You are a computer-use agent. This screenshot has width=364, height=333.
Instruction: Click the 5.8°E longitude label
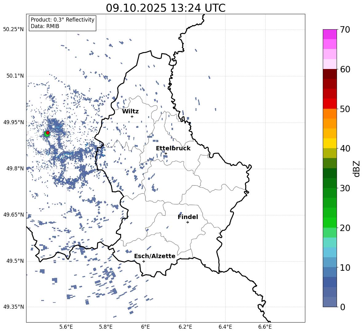coord(106,327)
